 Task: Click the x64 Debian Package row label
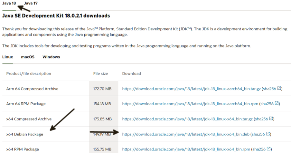pyautogui.click(x=25, y=134)
